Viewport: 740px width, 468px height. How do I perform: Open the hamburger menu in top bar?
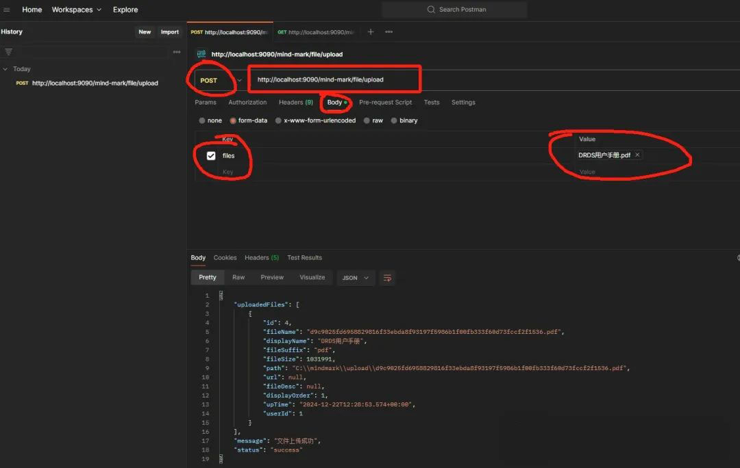7,10
